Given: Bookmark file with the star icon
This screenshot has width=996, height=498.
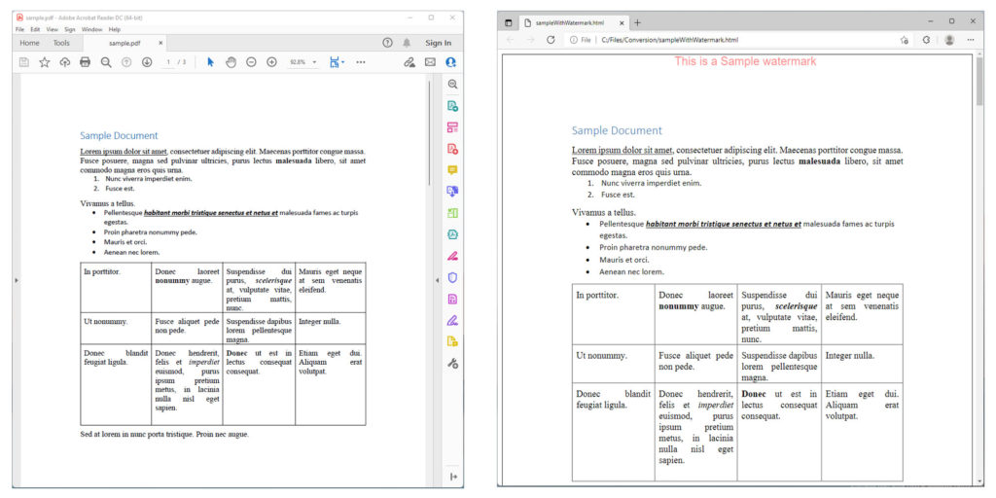Looking at the screenshot, I should (x=44, y=62).
